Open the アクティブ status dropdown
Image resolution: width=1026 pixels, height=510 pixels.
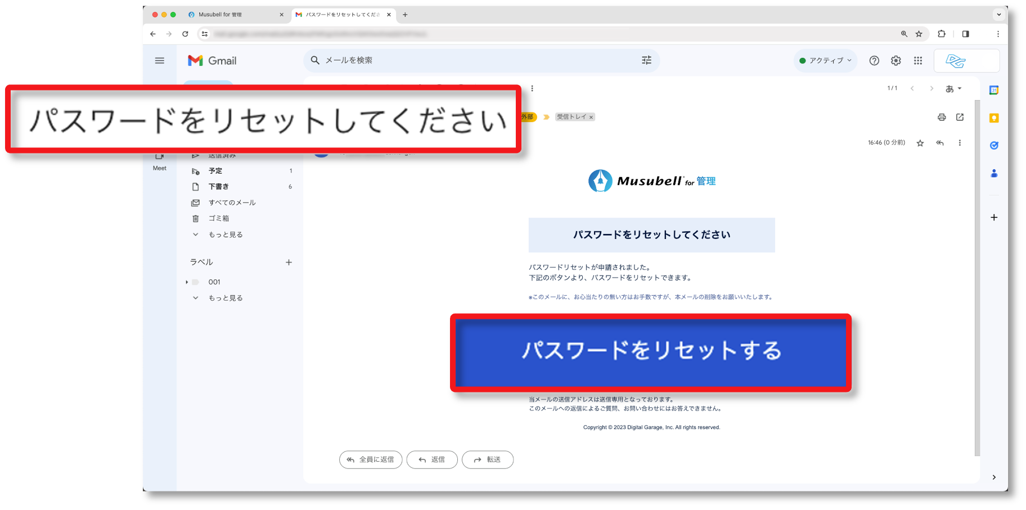(x=825, y=61)
